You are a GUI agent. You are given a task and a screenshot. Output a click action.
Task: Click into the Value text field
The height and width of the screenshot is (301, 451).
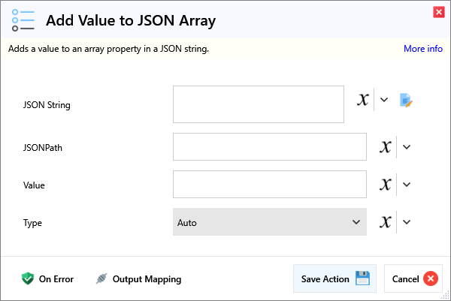pos(269,185)
